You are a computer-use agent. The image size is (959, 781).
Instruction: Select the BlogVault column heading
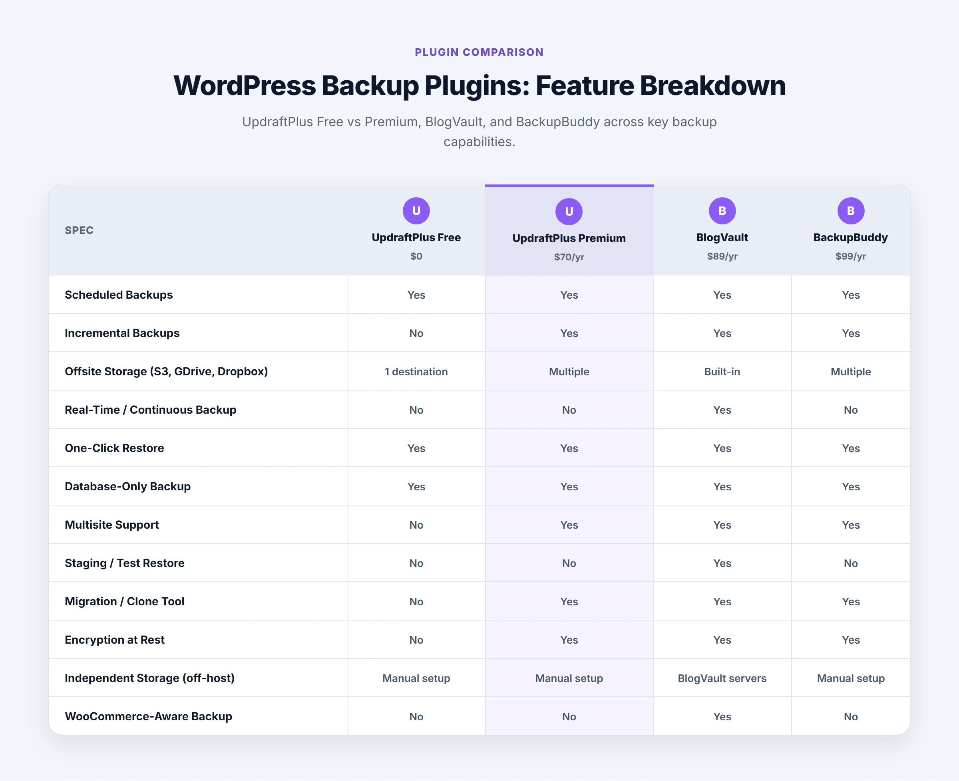722,238
